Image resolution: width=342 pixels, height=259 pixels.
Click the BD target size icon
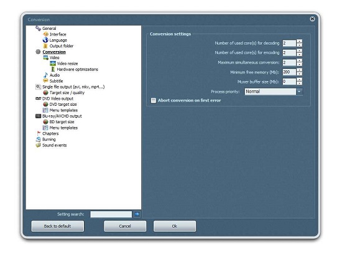tap(45, 121)
